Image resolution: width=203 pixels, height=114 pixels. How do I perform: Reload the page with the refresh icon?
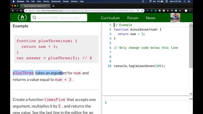pos(21,11)
